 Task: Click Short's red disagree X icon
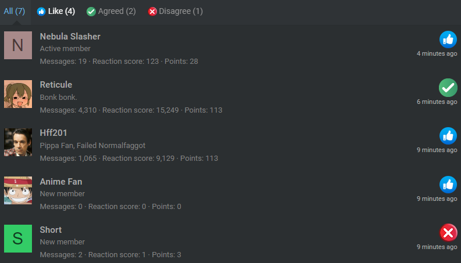coord(448,233)
